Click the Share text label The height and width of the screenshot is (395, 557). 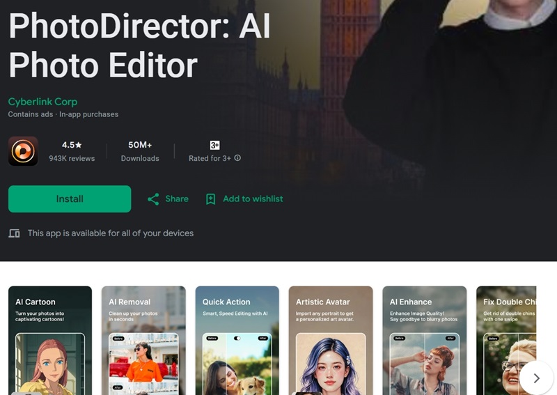(x=177, y=199)
